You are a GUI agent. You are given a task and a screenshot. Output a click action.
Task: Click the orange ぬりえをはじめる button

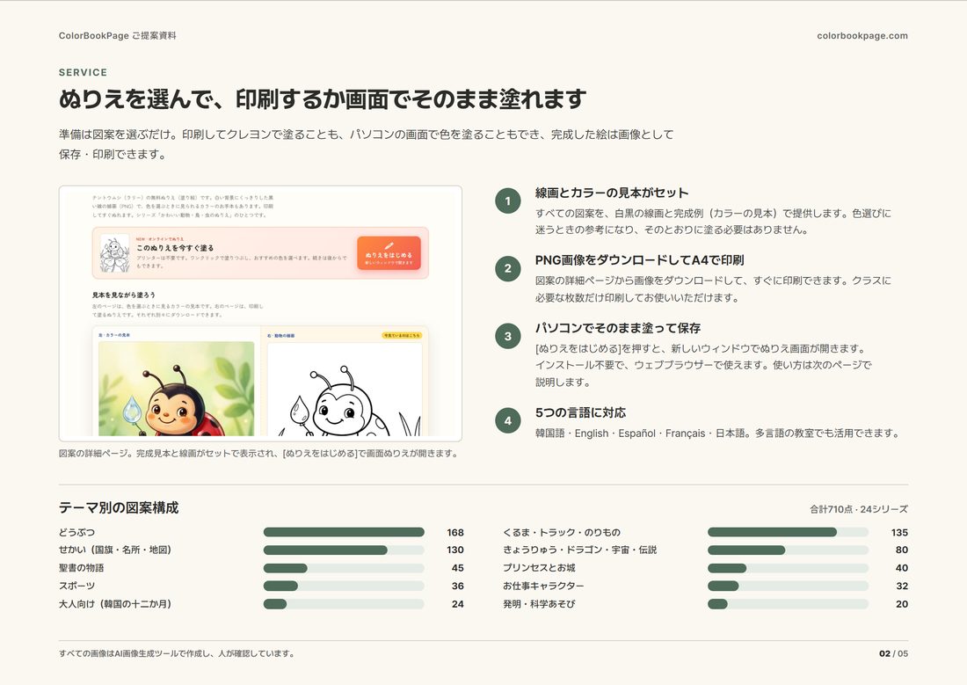(389, 253)
